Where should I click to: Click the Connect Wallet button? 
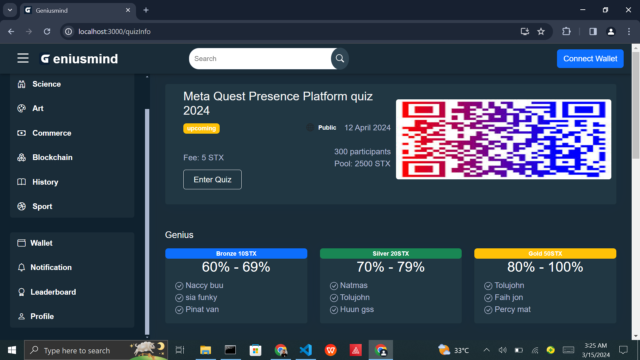point(590,59)
